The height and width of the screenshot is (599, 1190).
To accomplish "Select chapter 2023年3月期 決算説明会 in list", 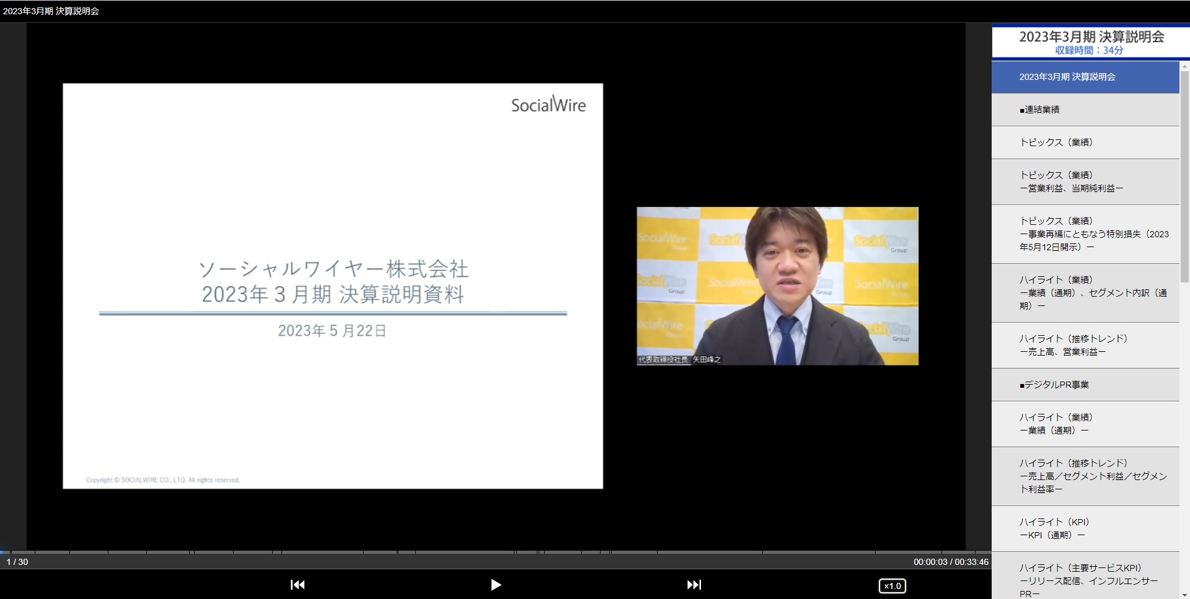I will (1085, 77).
